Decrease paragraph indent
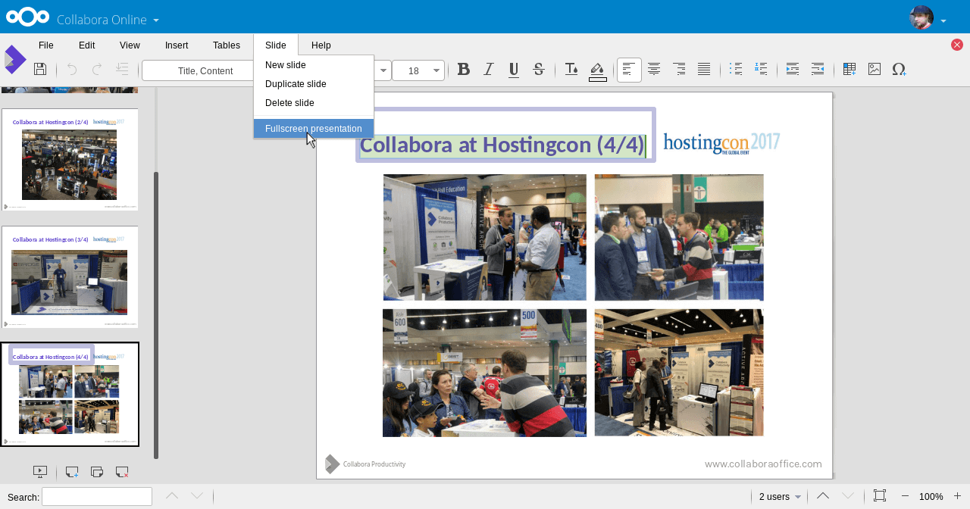The width and height of the screenshot is (970, 509). (x=818, y=70)
